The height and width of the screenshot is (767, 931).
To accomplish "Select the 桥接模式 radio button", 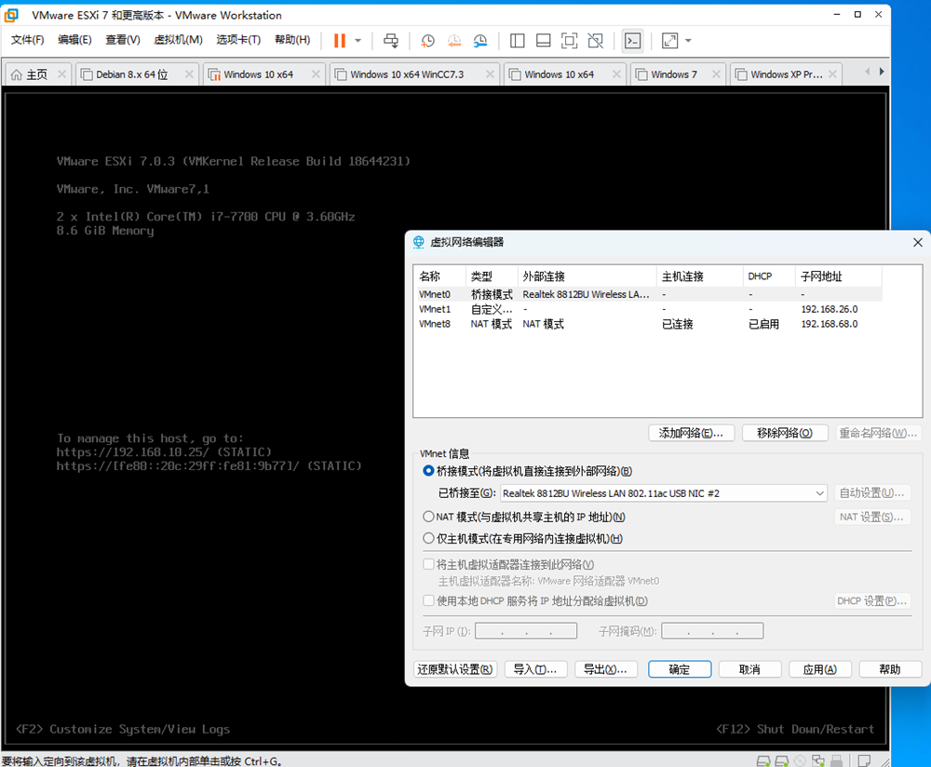I will (x=428, y=471).
